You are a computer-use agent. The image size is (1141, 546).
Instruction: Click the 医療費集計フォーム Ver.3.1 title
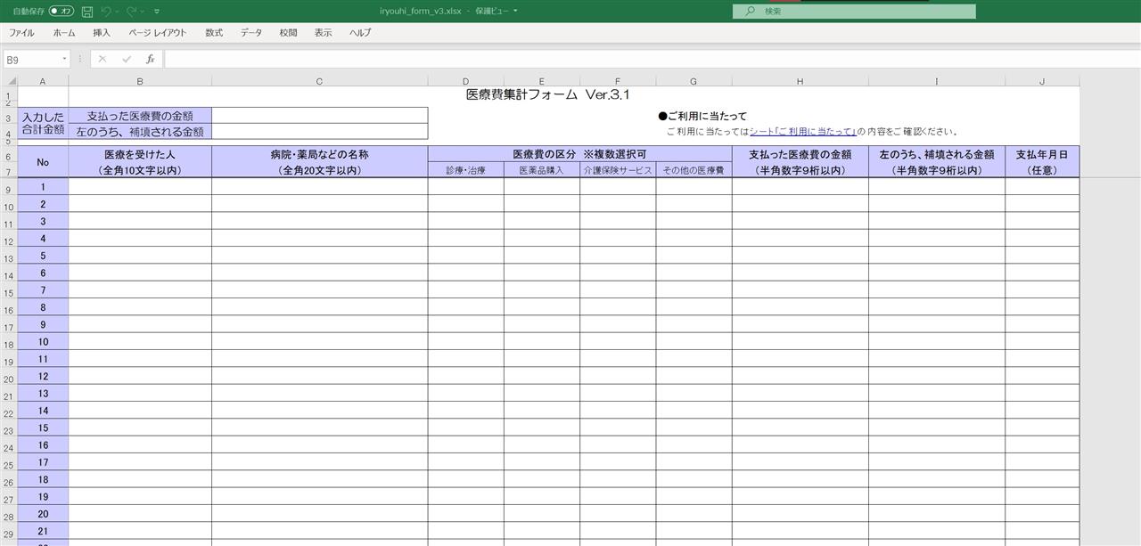tap(549, 94)
